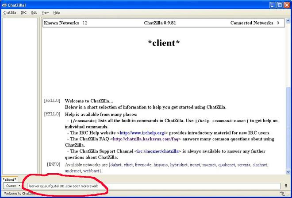
Task: Select the *client* tab
Action: pyautogui.click(x=9, y=179)
